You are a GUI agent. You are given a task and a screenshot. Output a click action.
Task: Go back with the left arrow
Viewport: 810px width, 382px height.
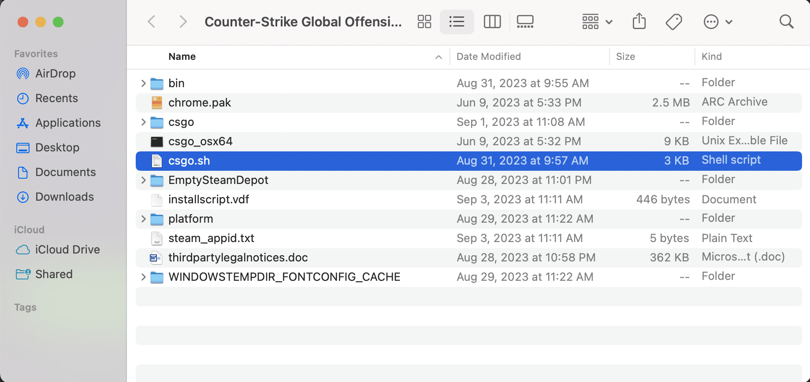tap(152, 22)
